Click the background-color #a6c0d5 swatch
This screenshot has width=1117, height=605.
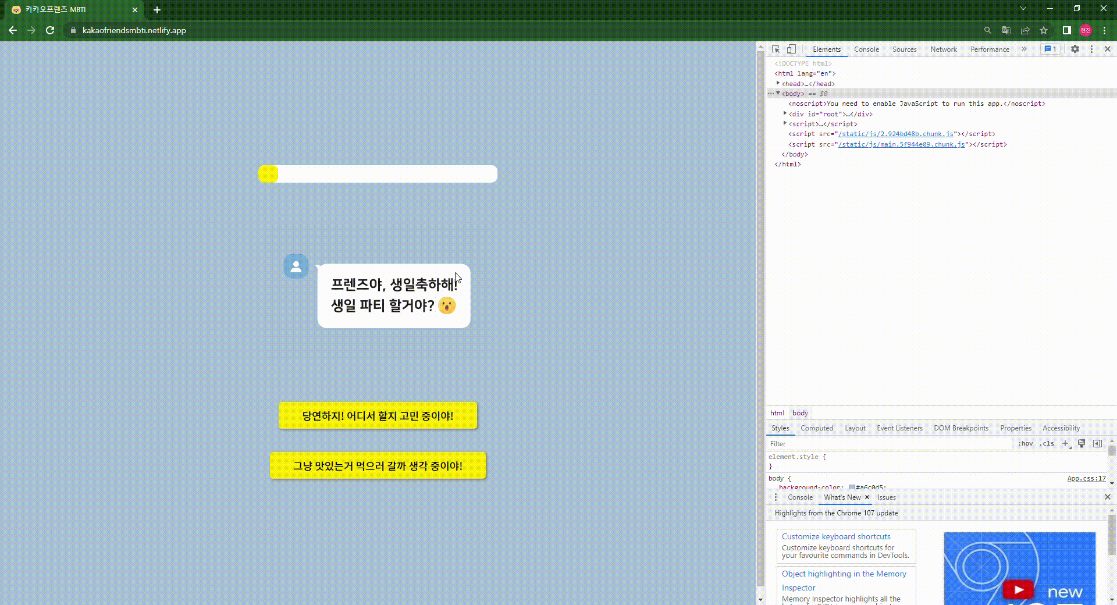coord(852,487)
